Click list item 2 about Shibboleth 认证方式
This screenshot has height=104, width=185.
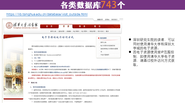(48, 55)
